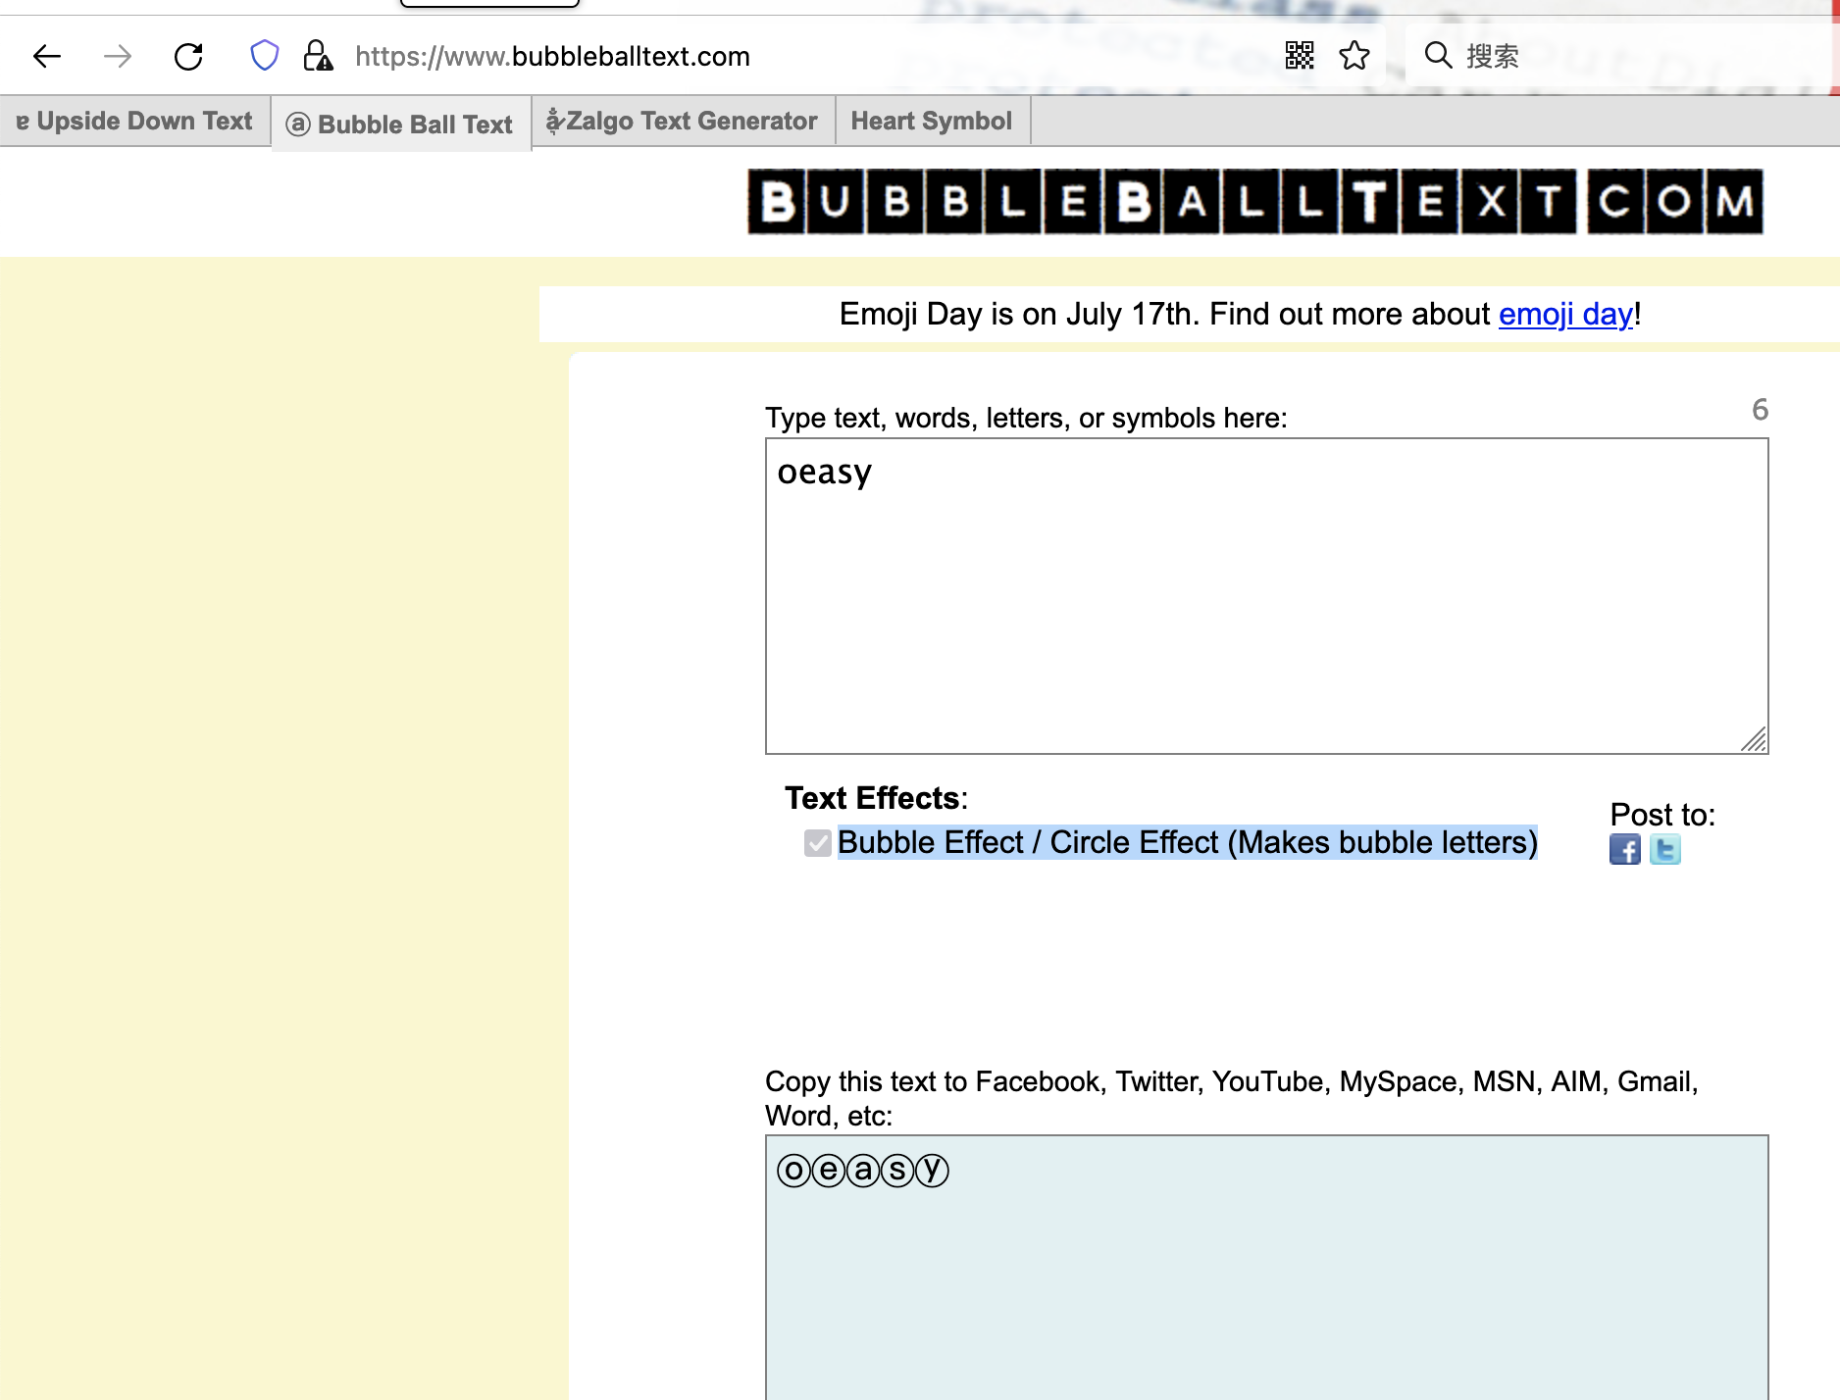Click the character count 6
The width and height of the screenshot is (1840, 1400).
point(1760,409)
